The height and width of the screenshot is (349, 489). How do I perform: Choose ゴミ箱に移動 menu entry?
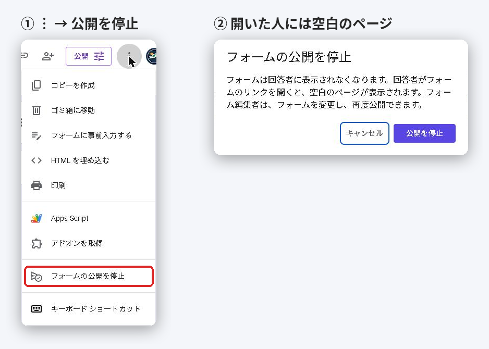89,110
